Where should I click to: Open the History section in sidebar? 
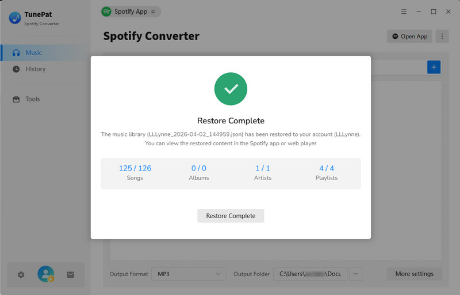tap(35, 69)
